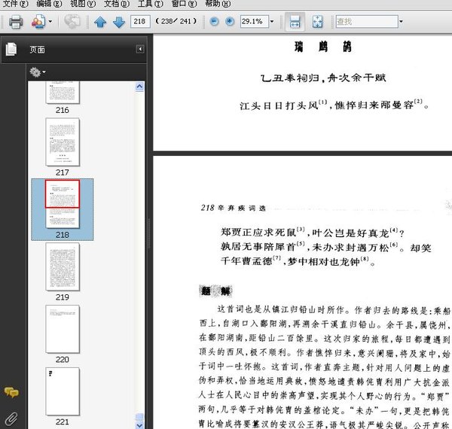This screenshot has width=452, height=429.
Task: Click the page number field showing 218
Action: 139,22
